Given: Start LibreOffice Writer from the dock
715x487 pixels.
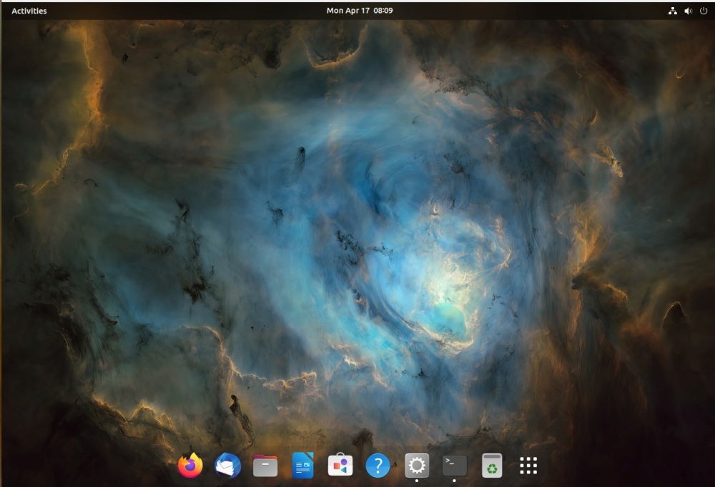Looking at the screenshot, I should click(303, 466).
